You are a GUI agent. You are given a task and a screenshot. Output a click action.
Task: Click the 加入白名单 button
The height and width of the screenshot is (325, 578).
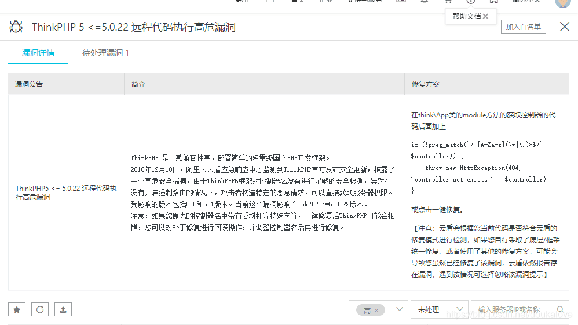(523, 27)
